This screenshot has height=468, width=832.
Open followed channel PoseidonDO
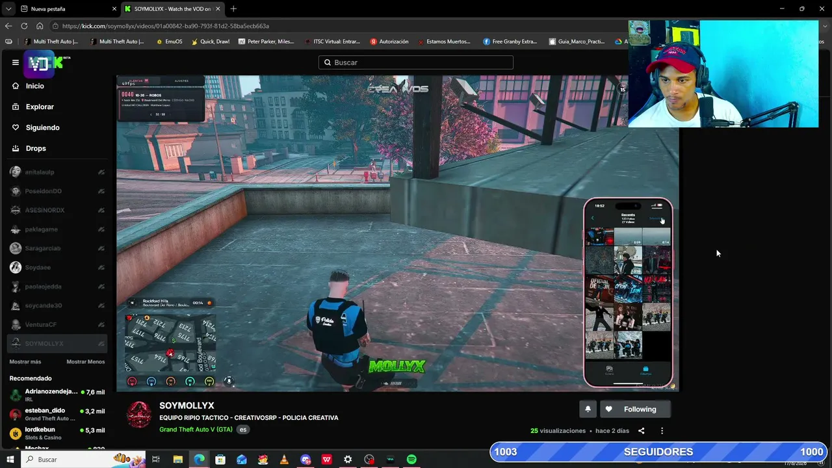[x=57, y=191]
